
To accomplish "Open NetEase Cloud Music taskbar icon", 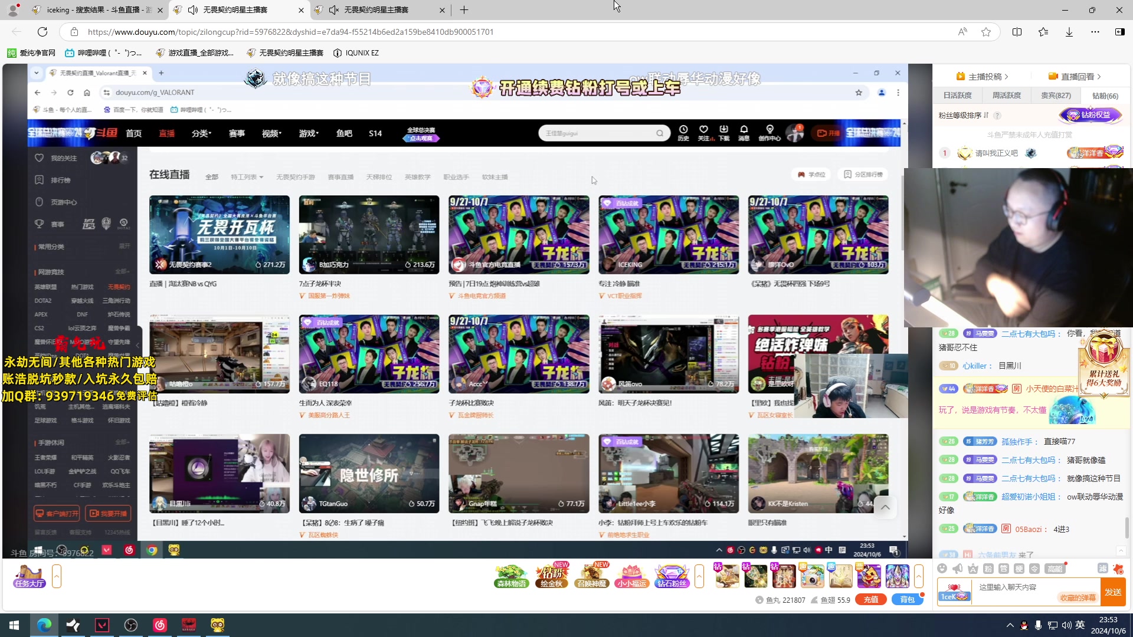I will click(160, 625).
